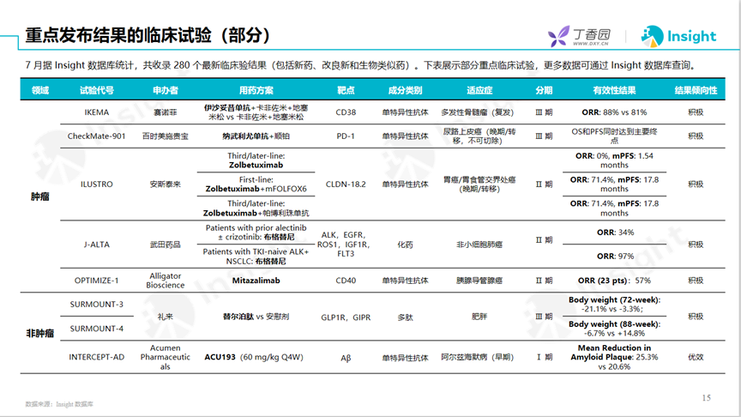Click the ACU193 (60 mg/kg Q4W) cell

click(254, 357)
